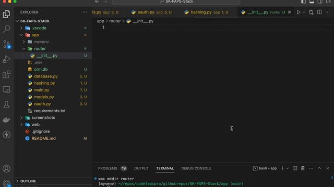Open the Remote Explorer view
This screenshot has height=187, width=334.
(x=6, y=90)
